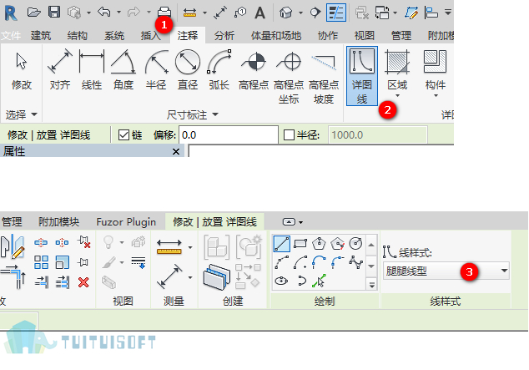Select the Spot Slope tool 高程点坡度

[x=324, y=77]
